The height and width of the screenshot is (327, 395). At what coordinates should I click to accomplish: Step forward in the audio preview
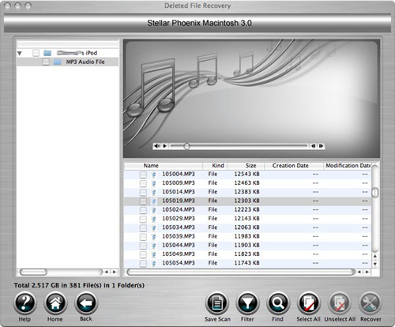tap(321, 146)
